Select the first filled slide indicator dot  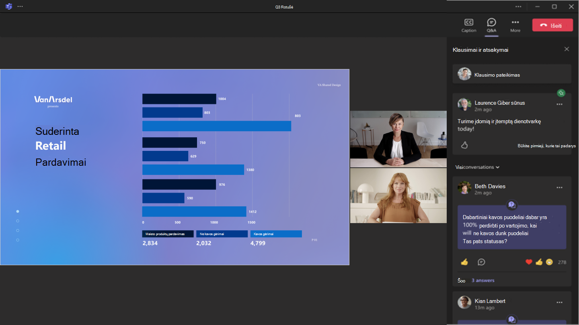pos(18,211)
